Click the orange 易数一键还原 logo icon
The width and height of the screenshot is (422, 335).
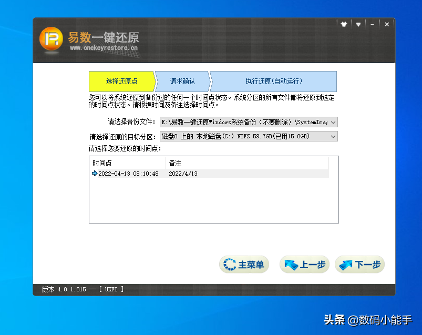point(52,39)
